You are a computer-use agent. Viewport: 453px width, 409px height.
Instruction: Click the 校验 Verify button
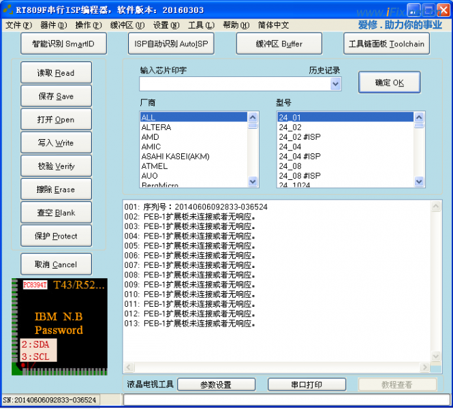(x=57, y=166)
